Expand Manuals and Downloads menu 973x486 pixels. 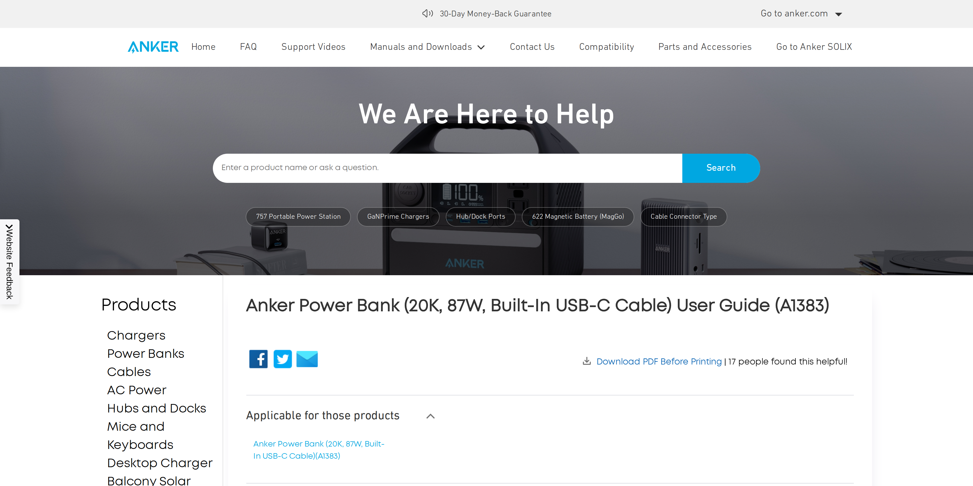(x=427, y=47)
